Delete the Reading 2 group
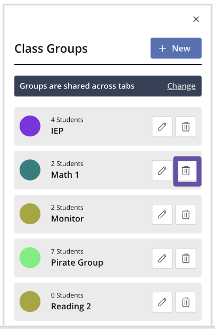This screenshot has height=329, width=215. pyautogui.click(x=186, y=302)
